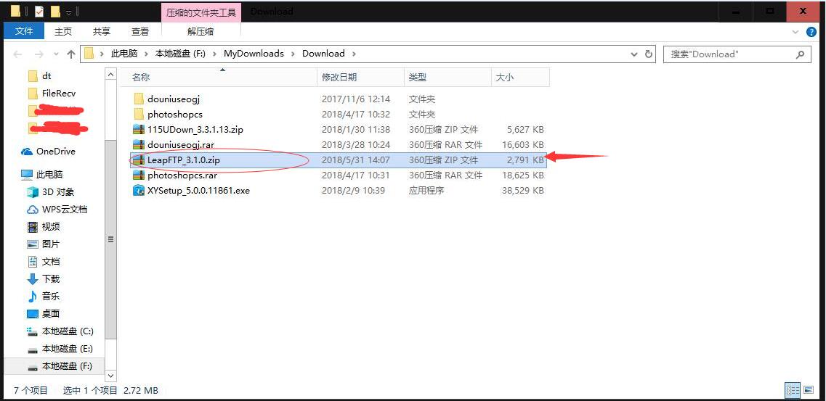Image resolution: width=826 pixels, height=401 pixels.
Task: Open the 解压缩 ribbon tab
Action: coord(201,31)
